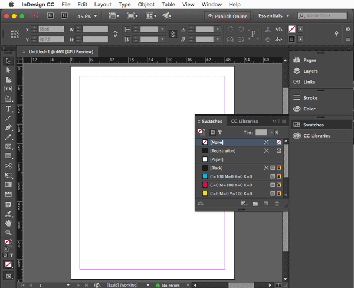Screen dimensions: 354x288
Task: Click the trash icon in Swatches panel
Action: [277, 204]
